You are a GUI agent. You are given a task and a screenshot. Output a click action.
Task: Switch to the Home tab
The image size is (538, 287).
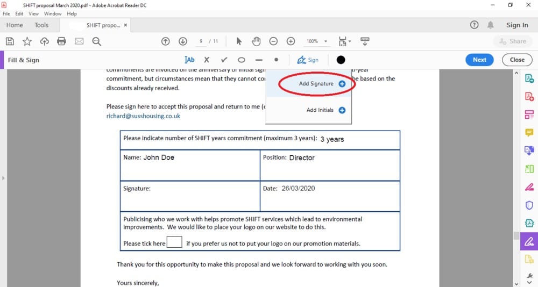click(x=15, y=25)
